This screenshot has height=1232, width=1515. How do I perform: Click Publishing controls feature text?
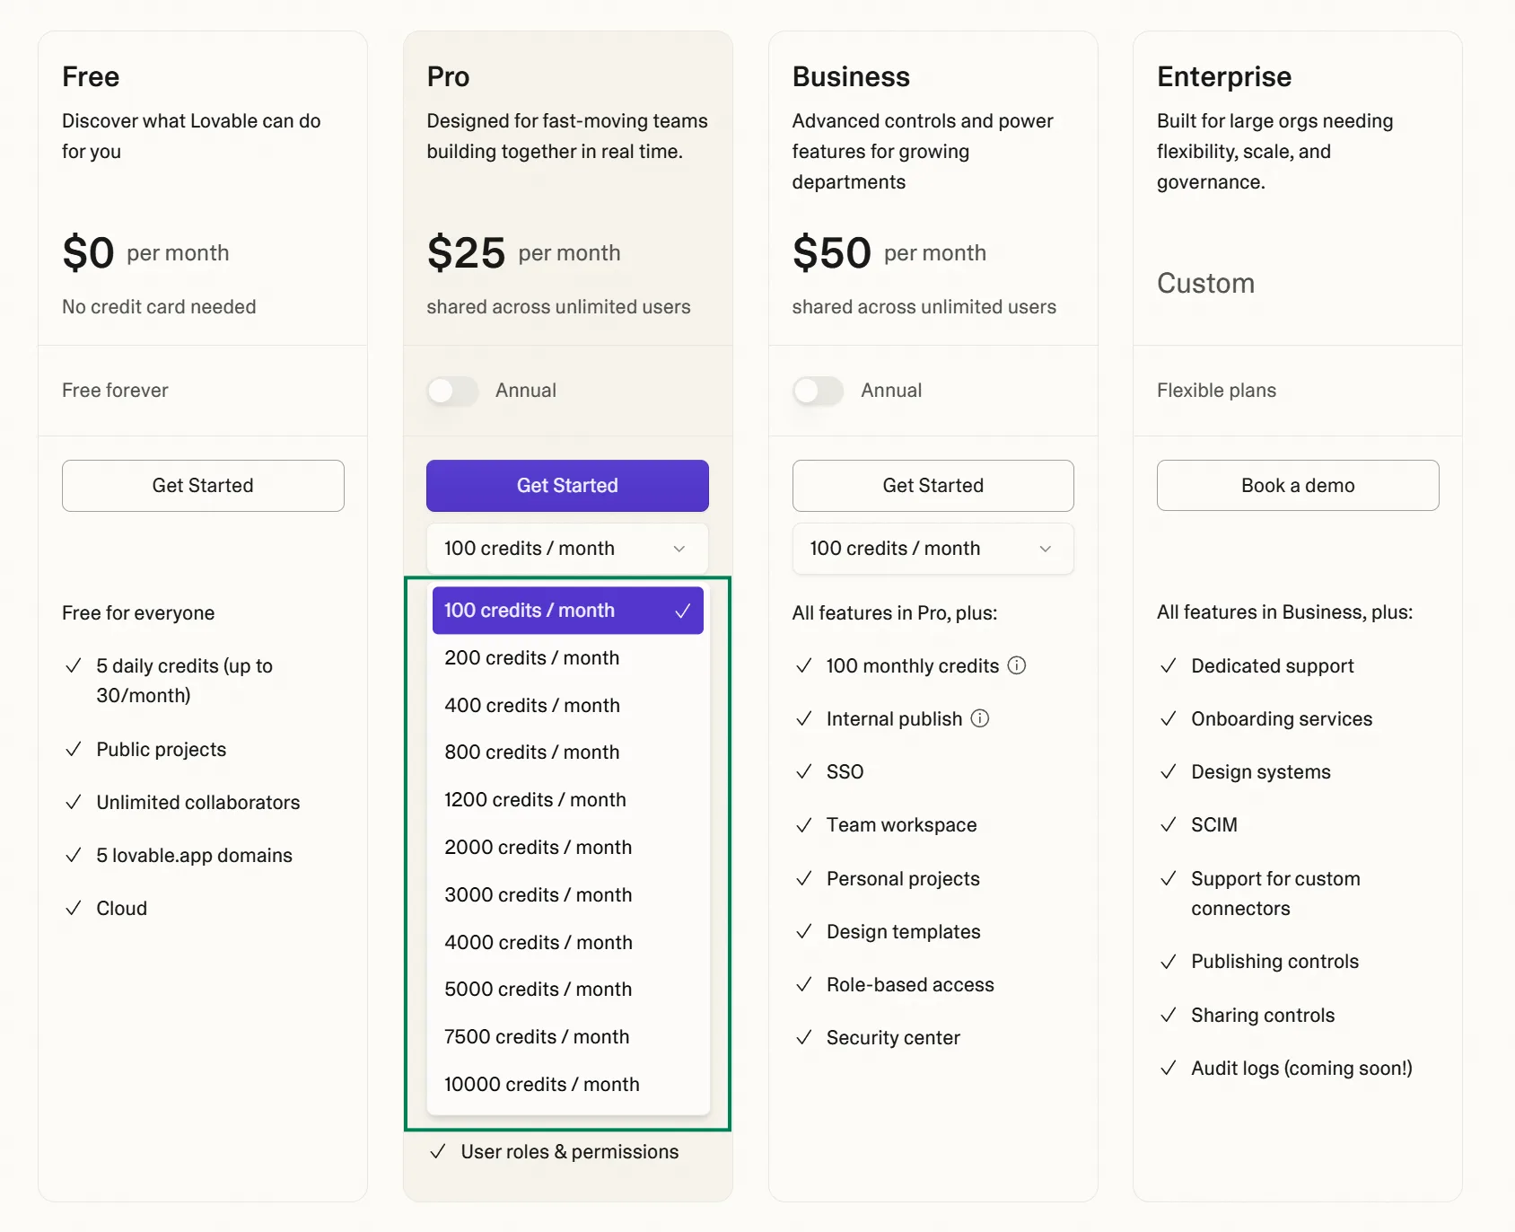(x=1274, y=962)
